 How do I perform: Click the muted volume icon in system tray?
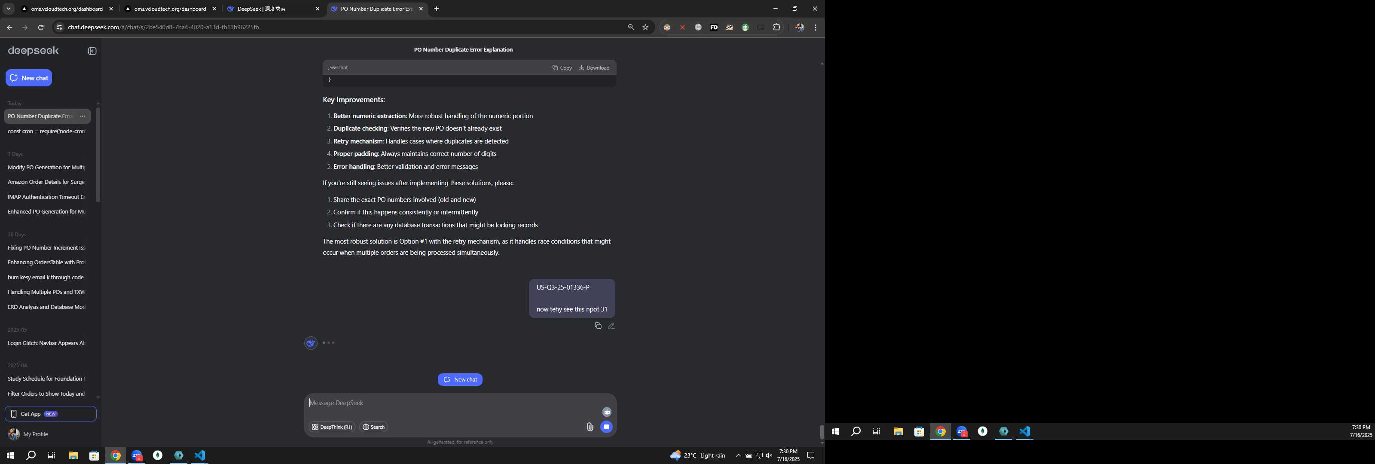769,455
